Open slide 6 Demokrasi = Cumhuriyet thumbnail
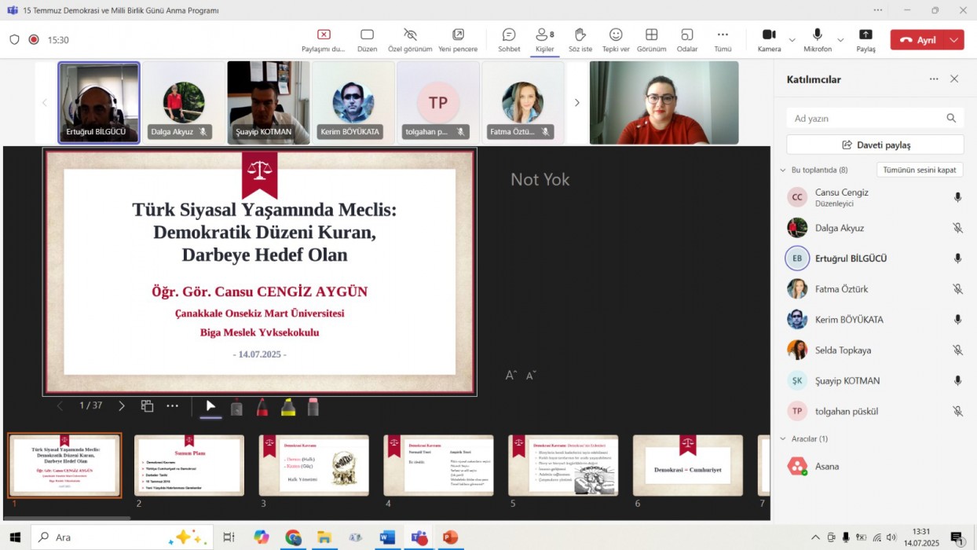The width and height of the screenshot is (977, 550). [x=688, y=464]
